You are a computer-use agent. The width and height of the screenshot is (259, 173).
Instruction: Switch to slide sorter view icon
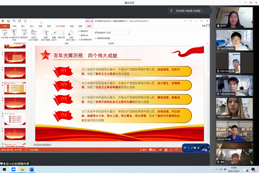point(166,150)
